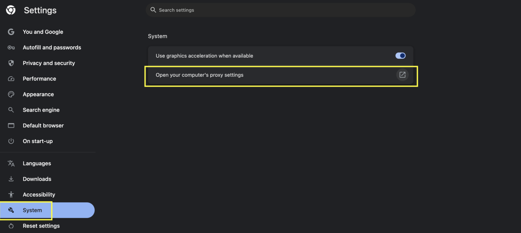
Task: Click the System wrench icon
Action: 11,210
